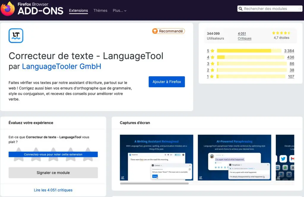Click the Ajouter à Firefox button
Screen dimensions: 304x197
tap(167, 82)
